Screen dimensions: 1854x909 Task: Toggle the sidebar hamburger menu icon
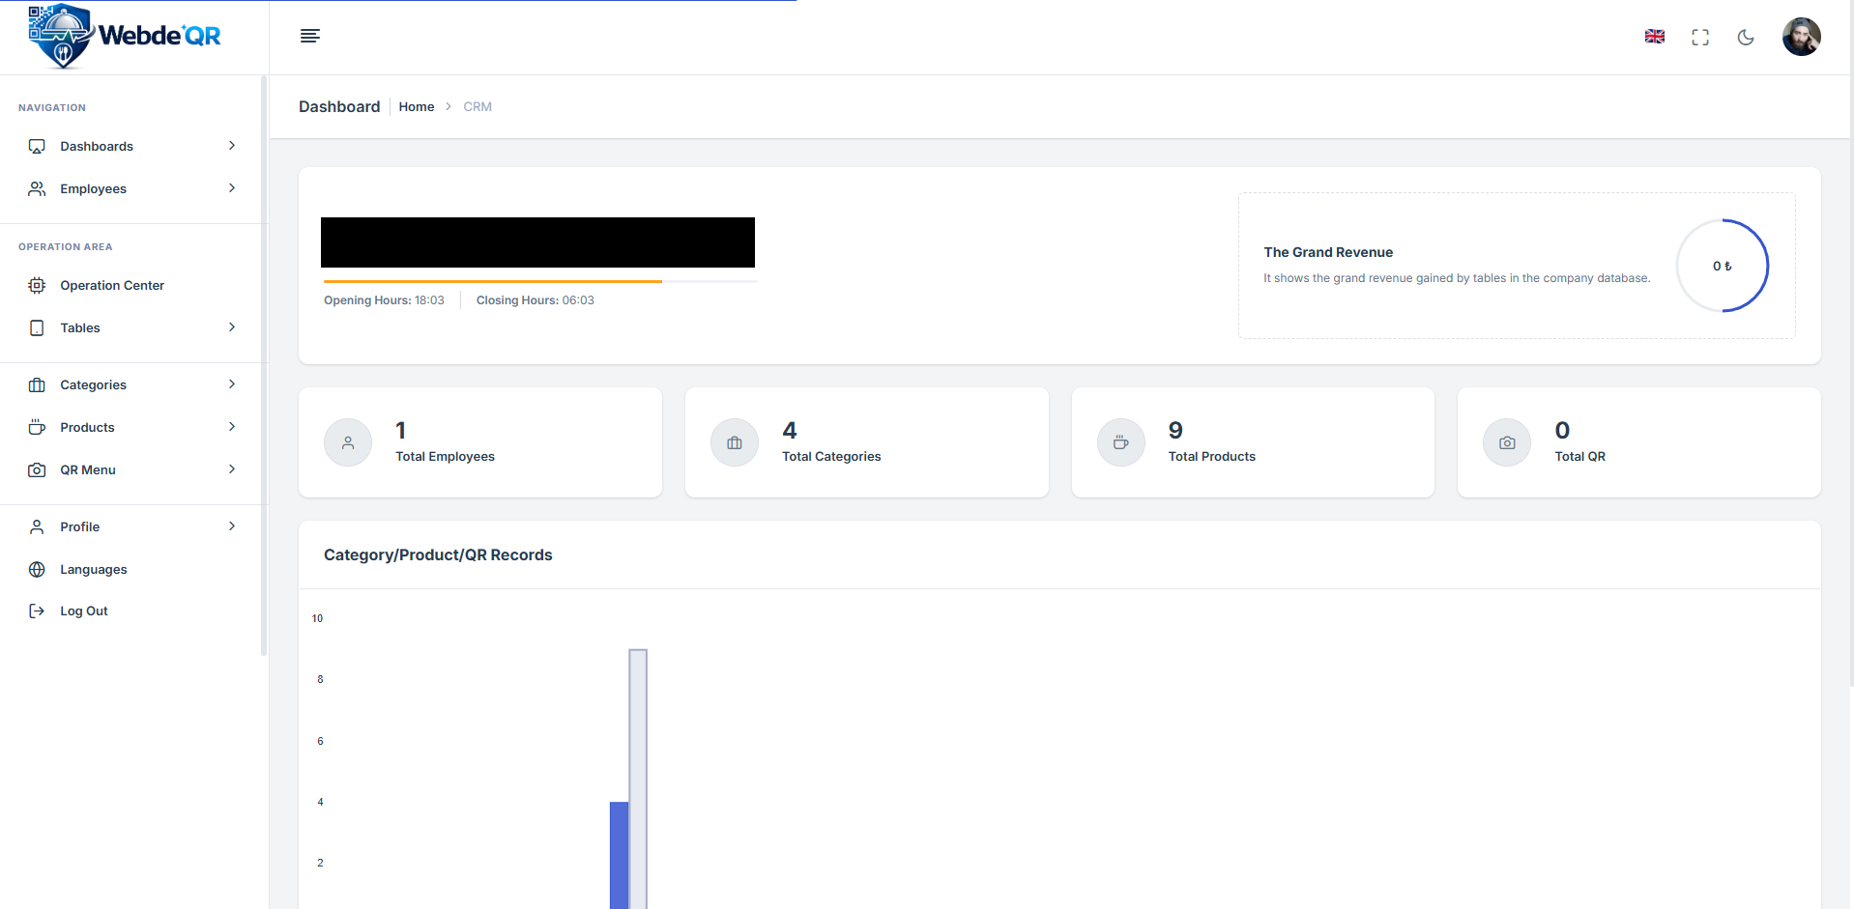[x=309, y=36]
